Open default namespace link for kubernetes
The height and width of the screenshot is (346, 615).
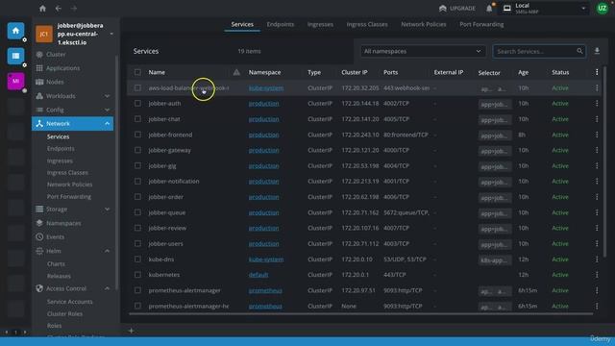pos(258,275)
